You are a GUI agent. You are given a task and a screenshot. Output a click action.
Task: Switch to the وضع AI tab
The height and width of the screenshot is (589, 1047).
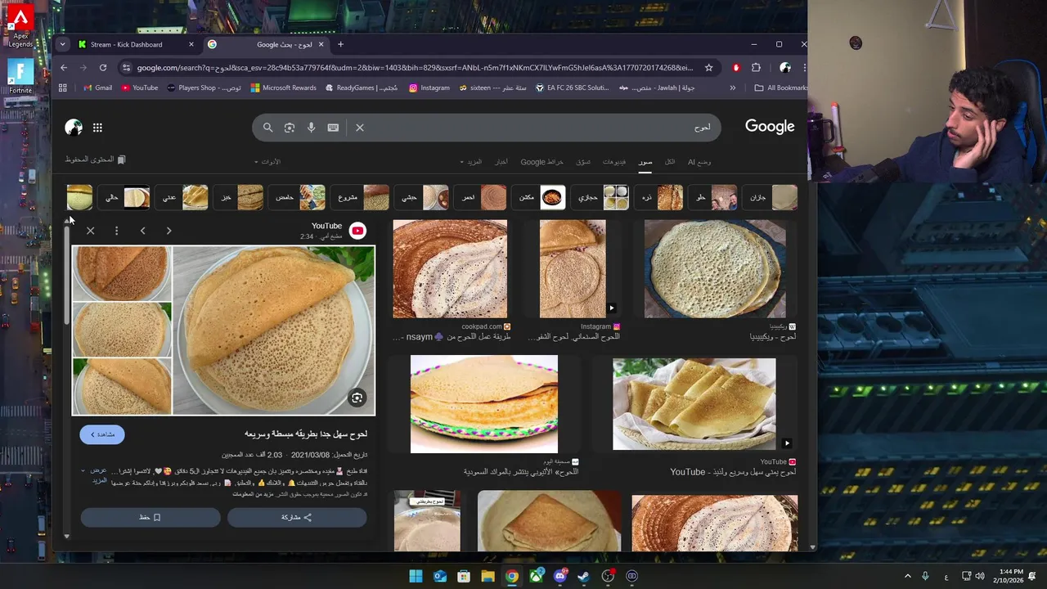click(x=699, y=162)
